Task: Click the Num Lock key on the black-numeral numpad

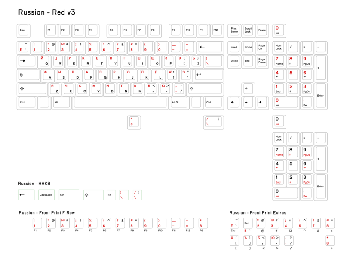Action: [279, 139]
